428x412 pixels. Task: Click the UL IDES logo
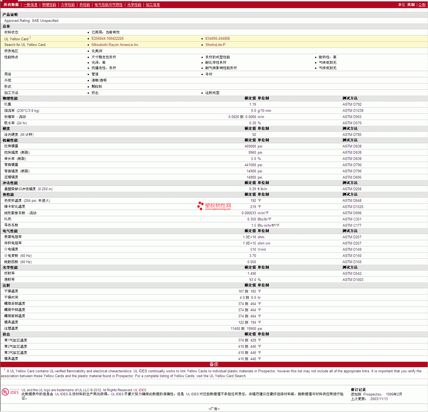[10, 392]
